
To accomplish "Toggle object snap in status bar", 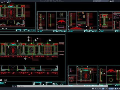I will point(112,88).
